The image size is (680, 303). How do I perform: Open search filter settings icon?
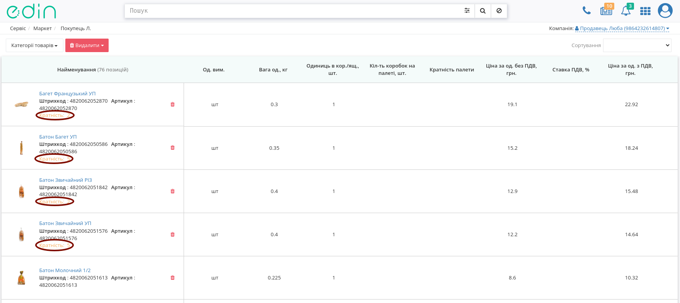(x=467, y=11)
